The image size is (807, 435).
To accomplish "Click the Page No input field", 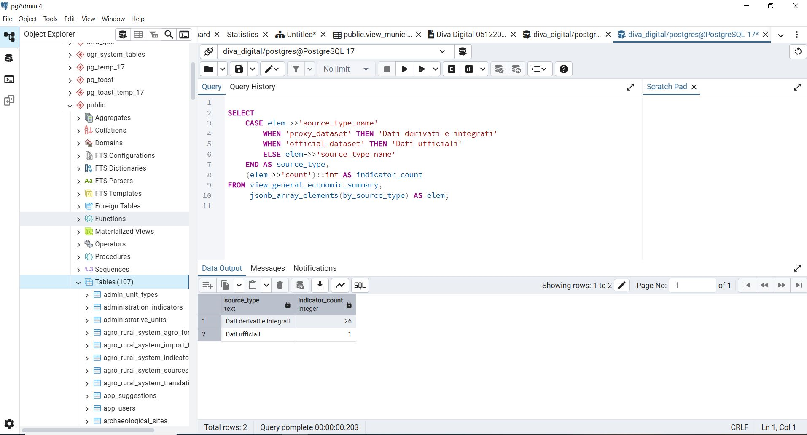I will pyautogui.click(x=692, y=285).
